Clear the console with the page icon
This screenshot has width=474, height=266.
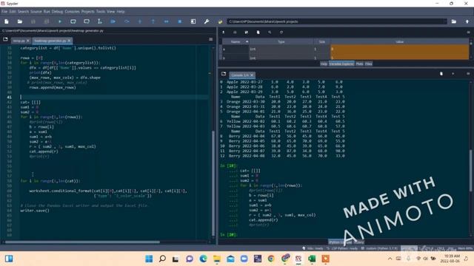(x=441, y=74)
